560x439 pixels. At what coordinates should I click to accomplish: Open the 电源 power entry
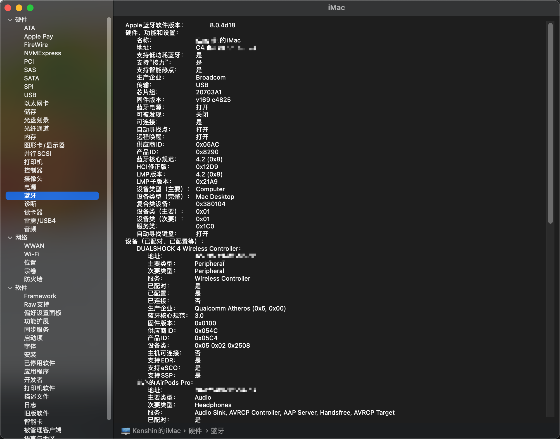pos(30,187)
